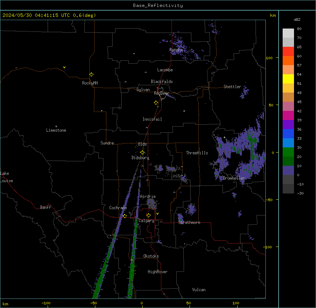
Task: Click the Cochrane label
Action: click(x=118, y=208)
